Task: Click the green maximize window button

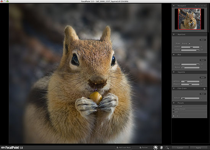Action: pos(8,1)
